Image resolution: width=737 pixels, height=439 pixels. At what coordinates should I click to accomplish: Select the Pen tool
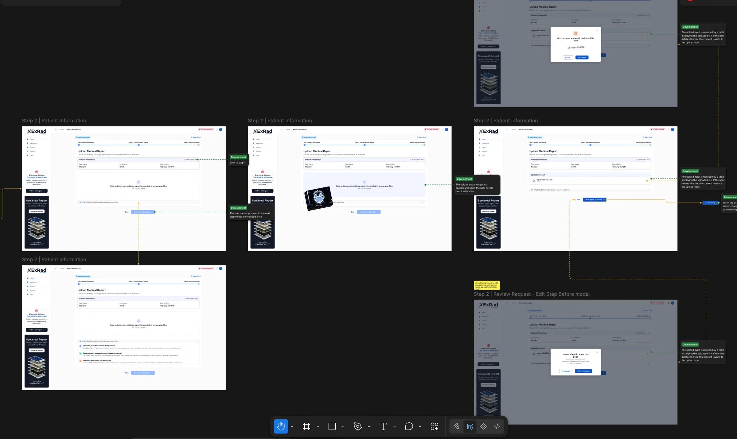357,426
